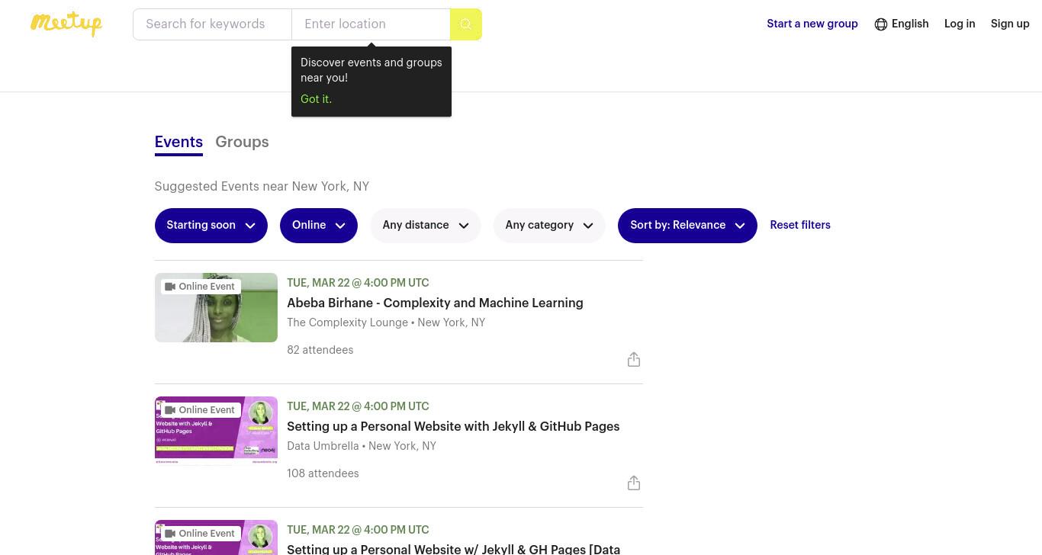Screen dimensions: 1042x555
Task: Click Suggested Events near New York, NY text
Action: pyautogui.click(x=262, y=186)
